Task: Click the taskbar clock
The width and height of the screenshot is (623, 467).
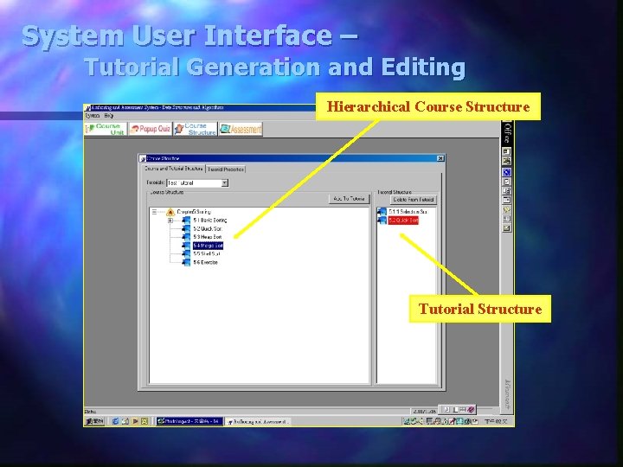Action: pyautogui.click(x=496, y=421)
